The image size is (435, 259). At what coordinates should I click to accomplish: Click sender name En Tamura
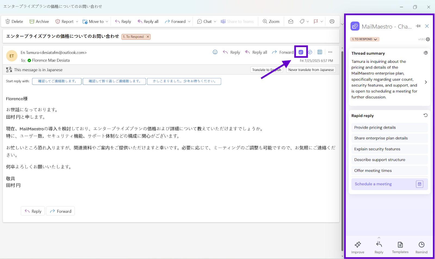click(30, 53)
